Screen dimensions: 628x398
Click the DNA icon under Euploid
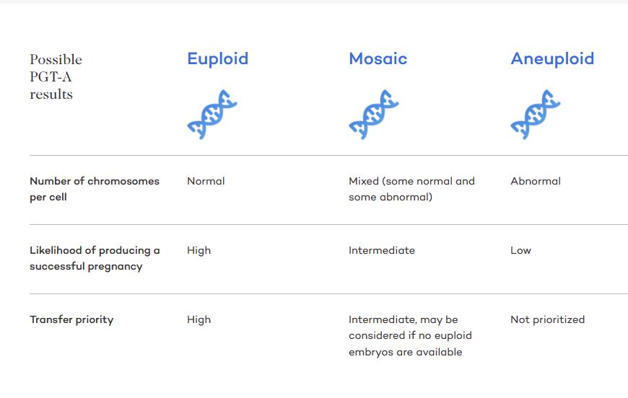coord(212,115)
